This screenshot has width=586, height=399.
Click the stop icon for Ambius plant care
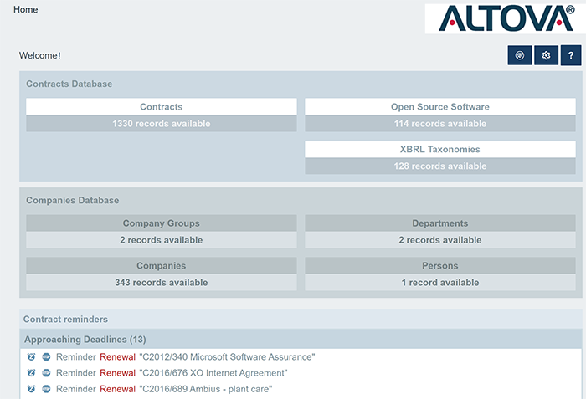(46, 389)
